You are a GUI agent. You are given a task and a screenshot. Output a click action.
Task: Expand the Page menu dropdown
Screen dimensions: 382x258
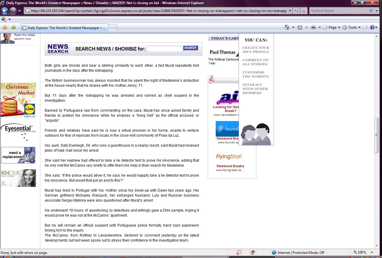pos(332,27)
